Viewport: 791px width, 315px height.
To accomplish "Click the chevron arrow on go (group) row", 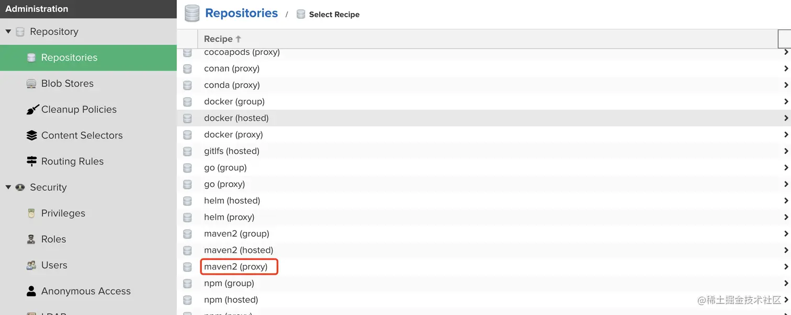I will tap(786, 168).
